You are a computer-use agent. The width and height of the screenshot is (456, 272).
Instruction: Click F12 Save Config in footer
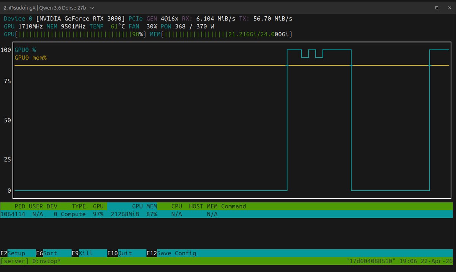(171, 253)
